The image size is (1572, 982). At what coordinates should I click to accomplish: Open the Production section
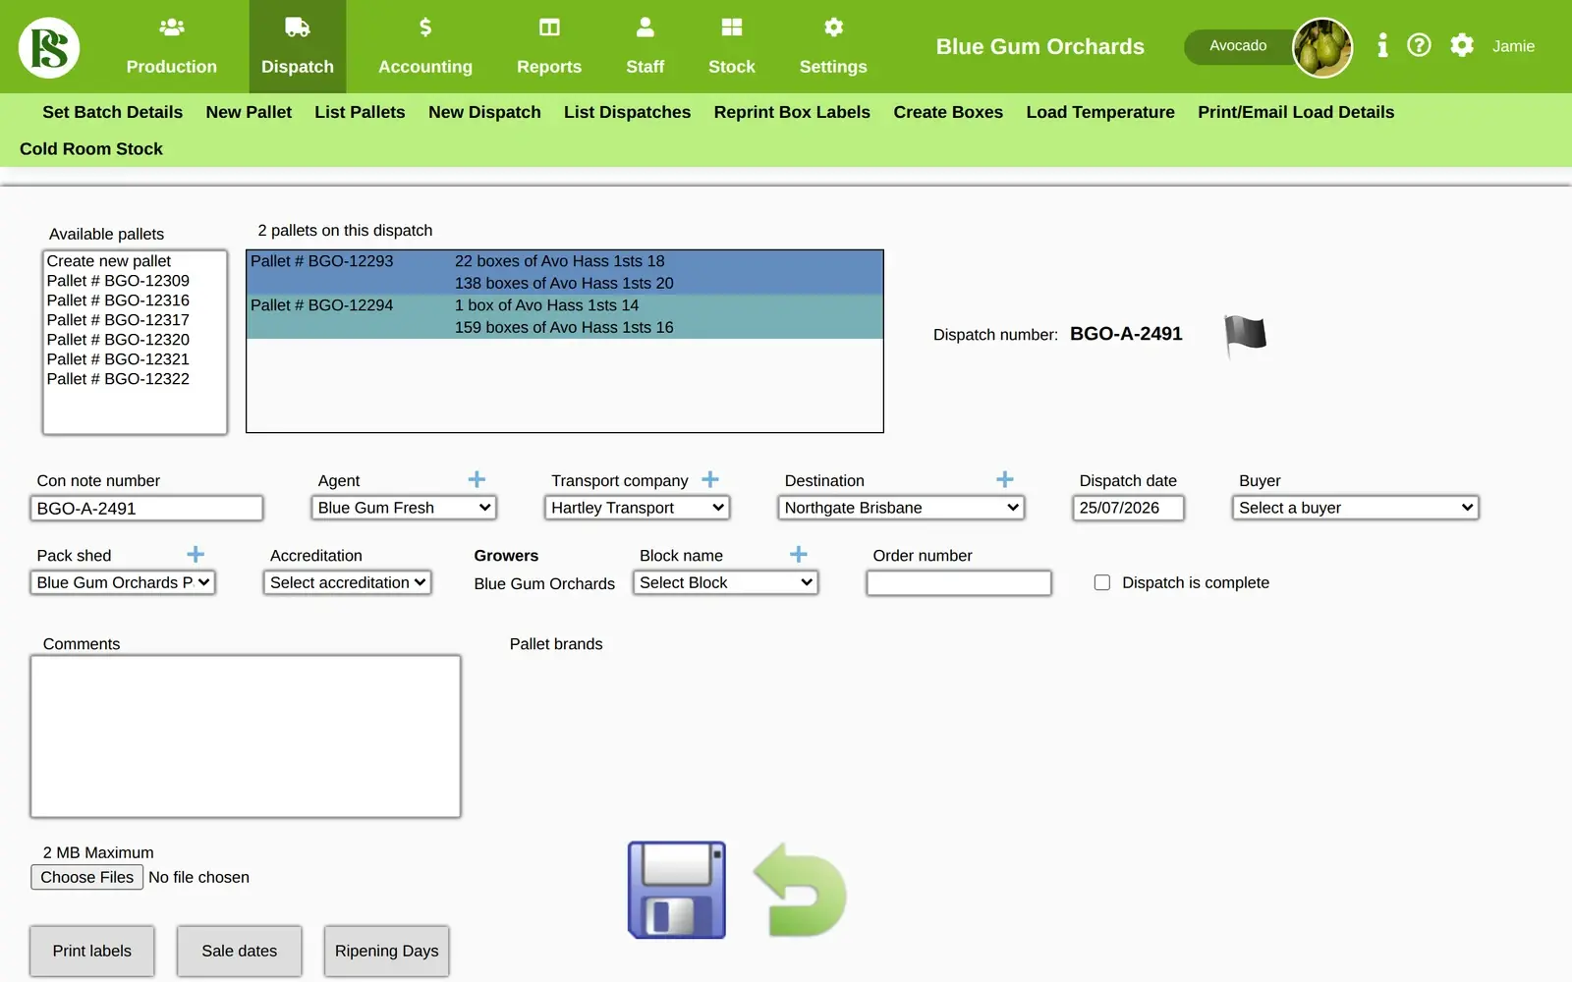[171, 46]
